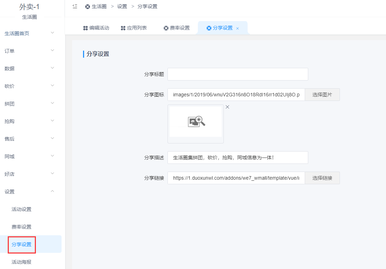This screenshot has width=386, height=269.
Task: Click the lifebuoy icon on 分享设置 tab
Action: 209,28
